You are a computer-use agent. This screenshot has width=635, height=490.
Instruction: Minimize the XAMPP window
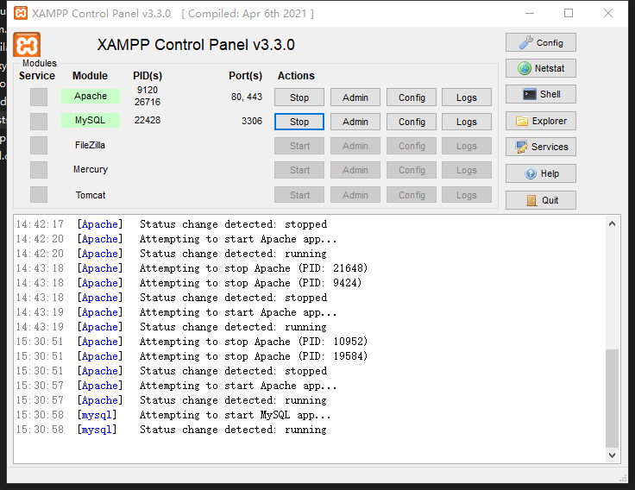click(530, 13)
